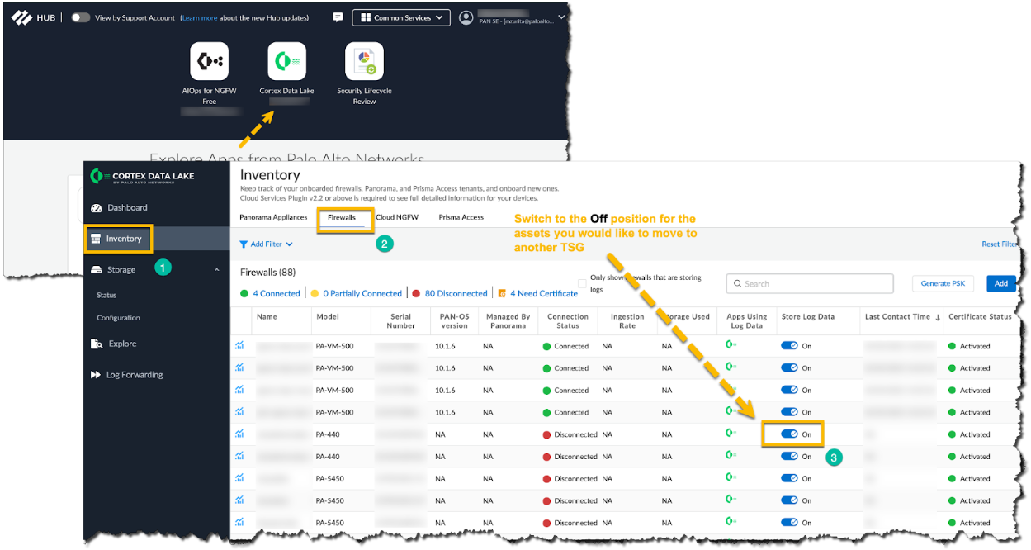Click into the Search input field

(810, 284)
